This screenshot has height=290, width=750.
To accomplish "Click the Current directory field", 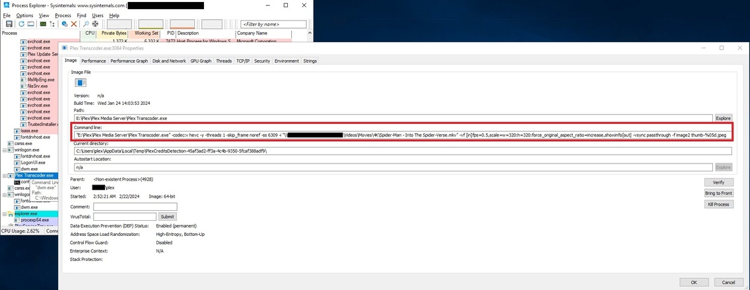I will (403, 151).
